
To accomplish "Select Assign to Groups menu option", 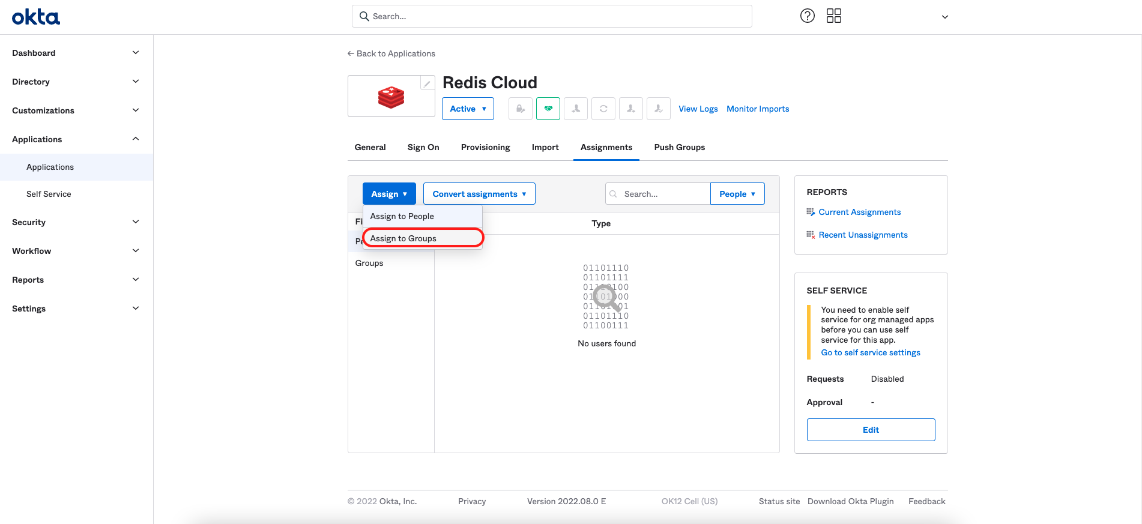I will [x=403, y=238].
